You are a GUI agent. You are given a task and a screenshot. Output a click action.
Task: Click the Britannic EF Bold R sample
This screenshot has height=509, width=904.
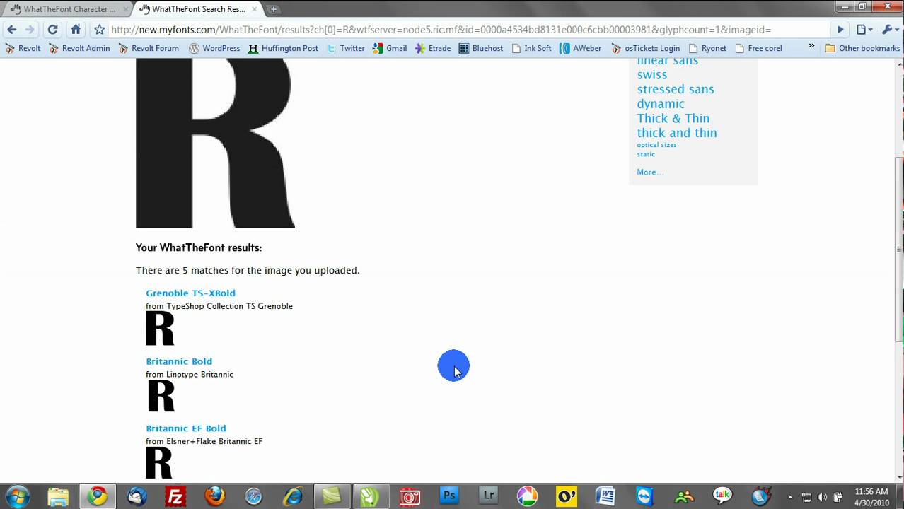click(x=159, y=463)
